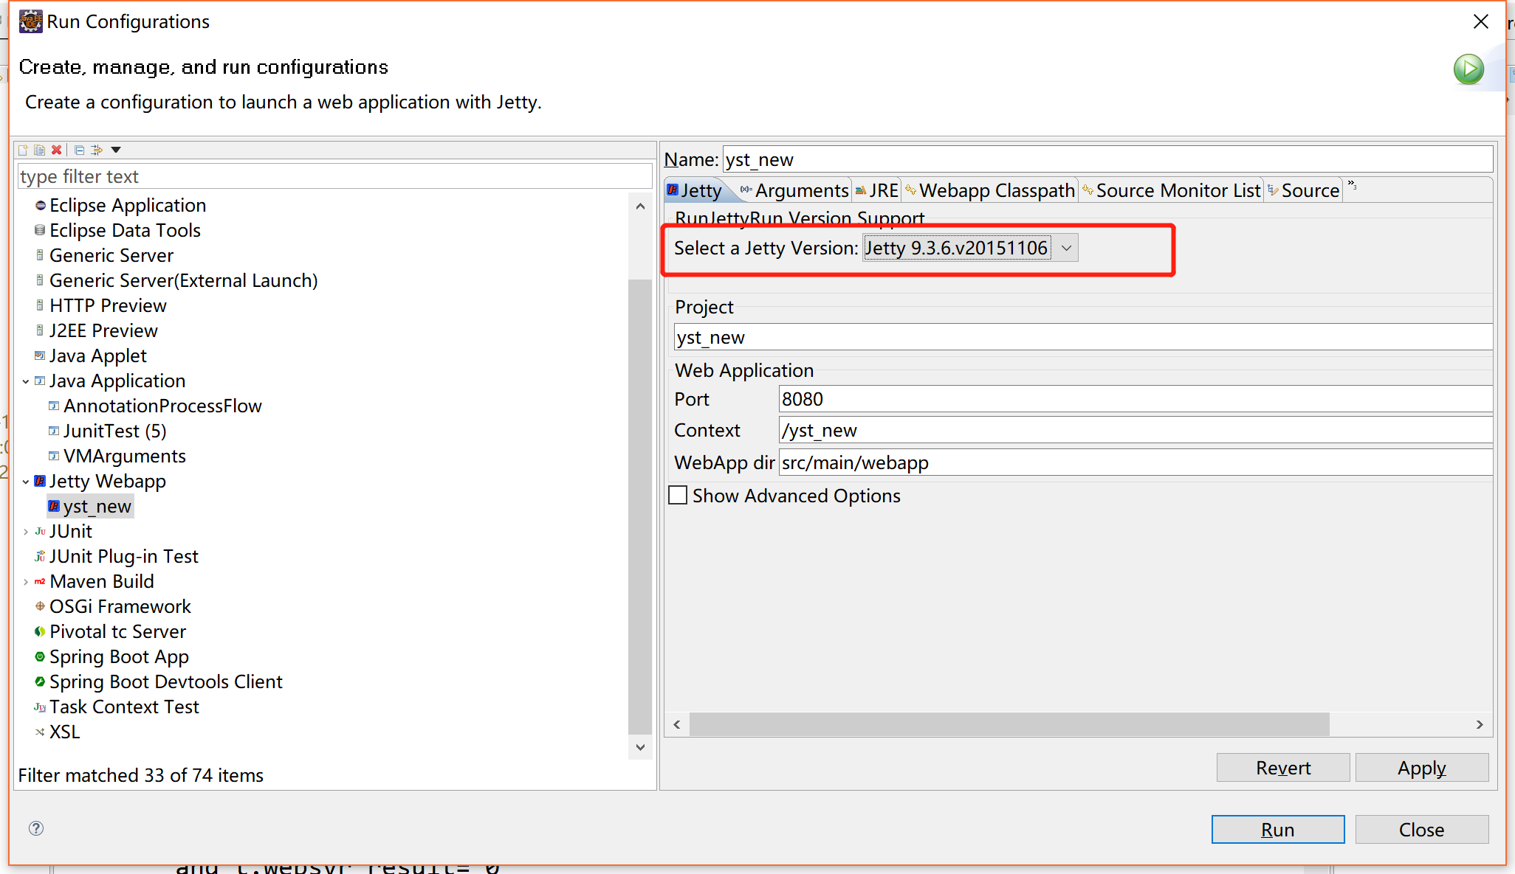Open the JRE tab
Viewport: 1515px width, 874px height.
876,190
